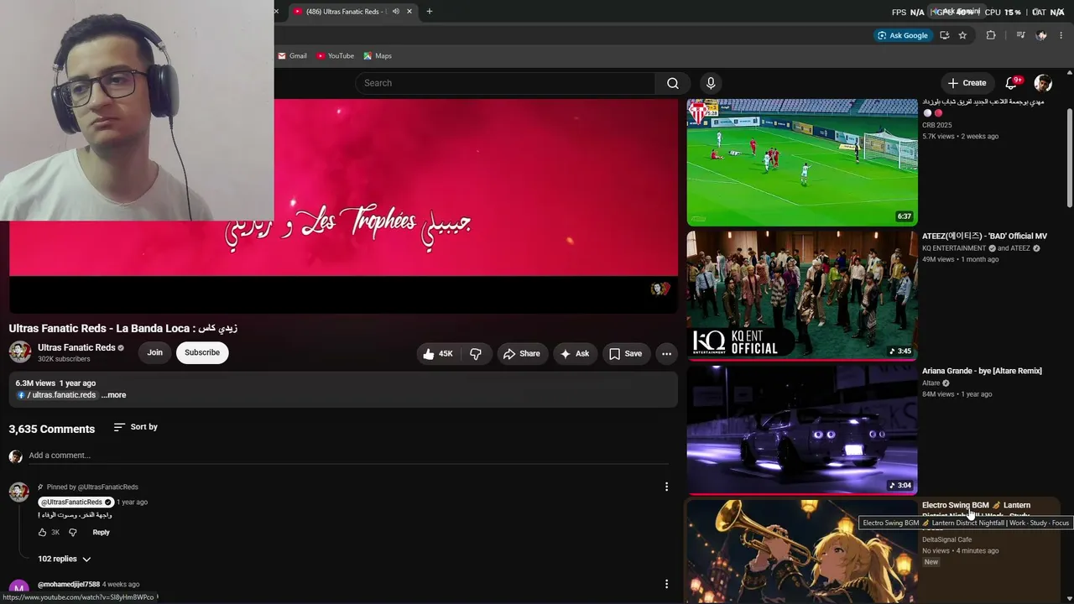Reply to the pinned comment
1074x604 pixels.
click(x=101, y=532)
